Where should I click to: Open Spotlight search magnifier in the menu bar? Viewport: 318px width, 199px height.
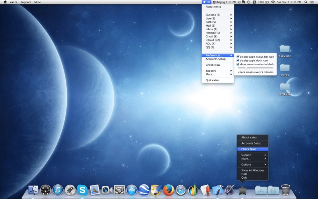click(306, 2)
